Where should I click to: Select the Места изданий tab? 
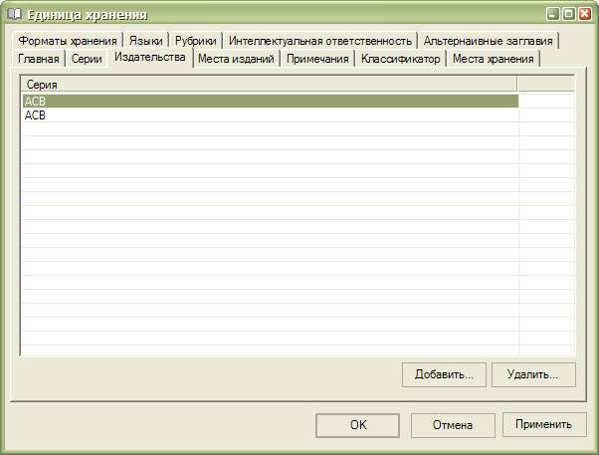(x=235, y=60)
